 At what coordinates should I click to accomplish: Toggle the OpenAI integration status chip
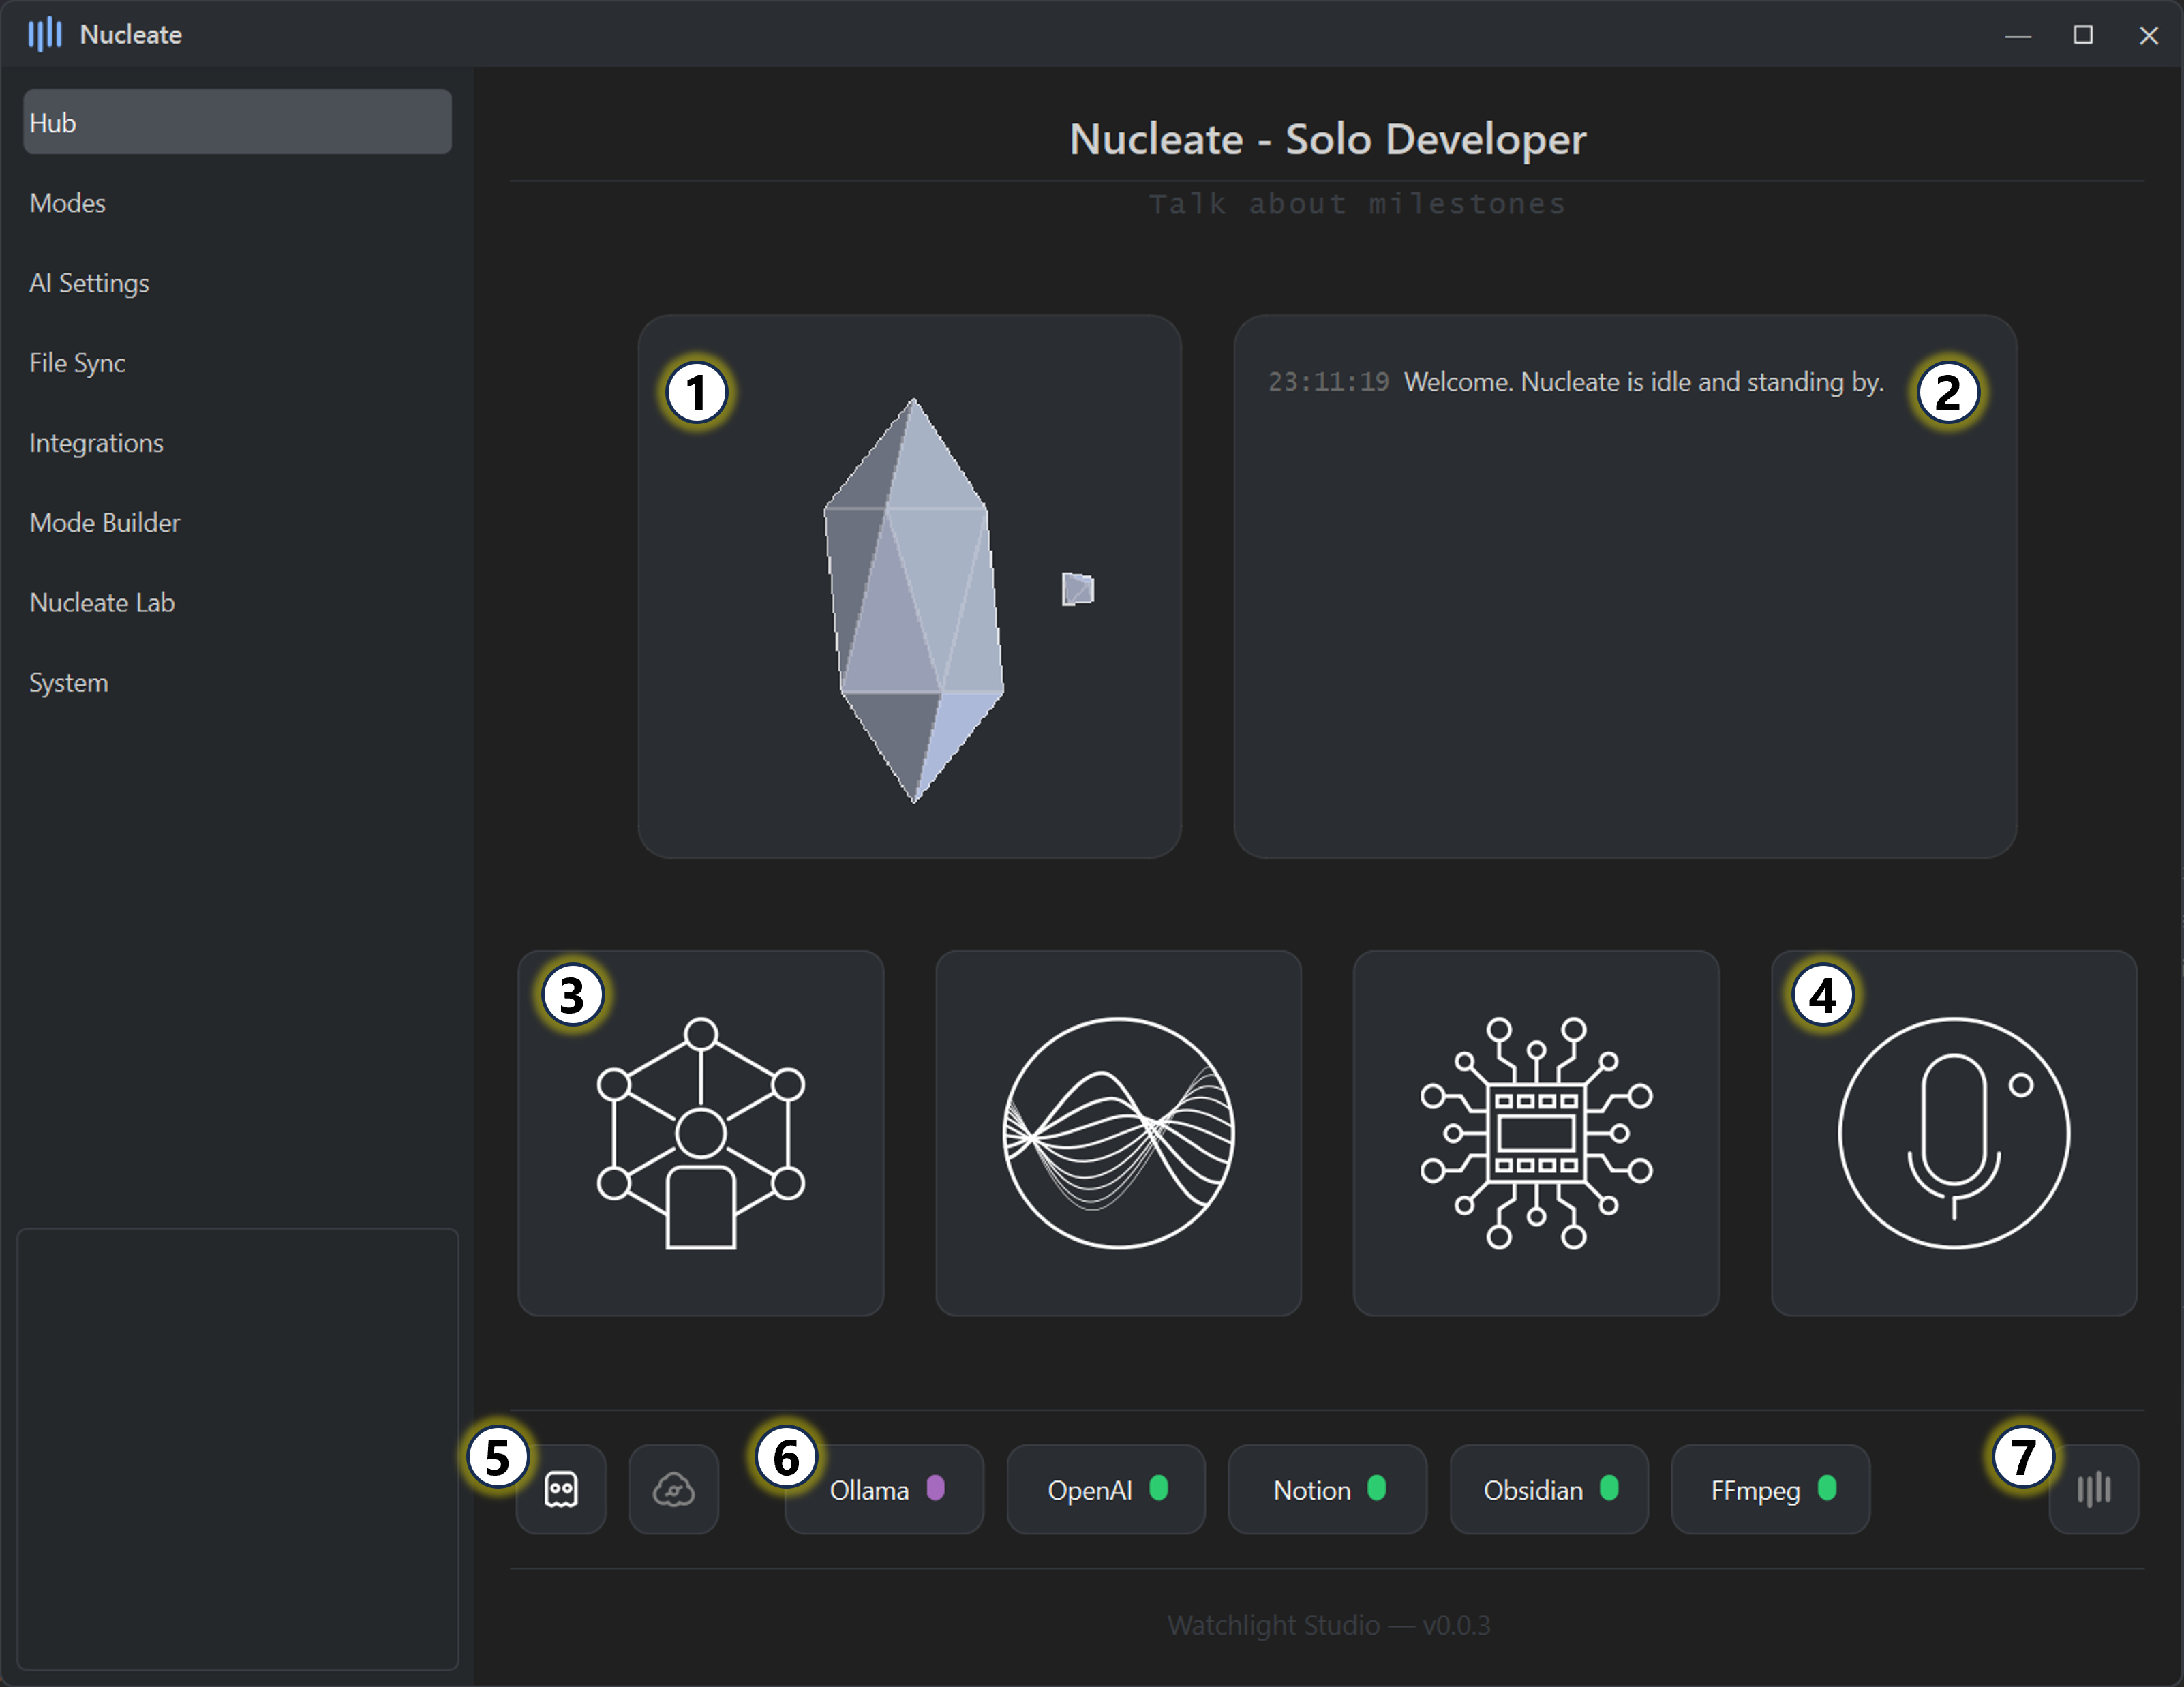click(x=1105, y=1489)
